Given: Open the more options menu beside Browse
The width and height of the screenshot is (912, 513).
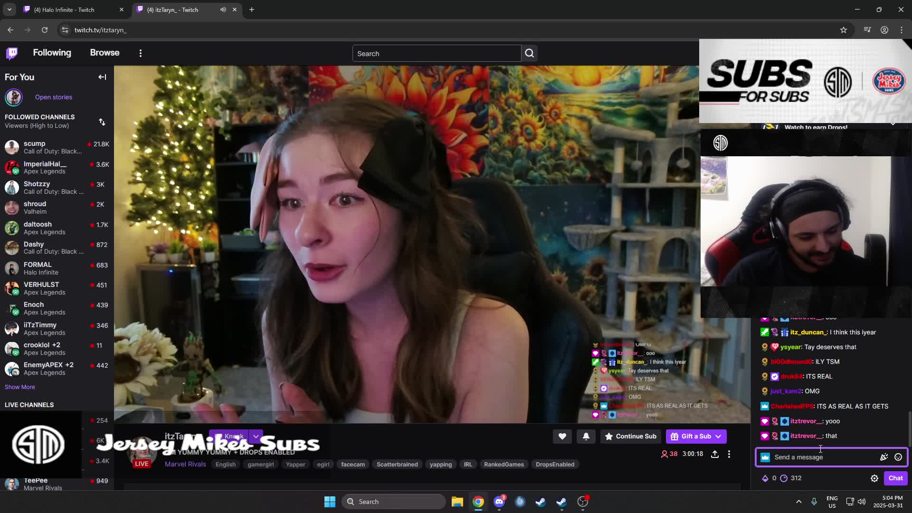Looking at the screenshot, I should (x=141, y=53).
